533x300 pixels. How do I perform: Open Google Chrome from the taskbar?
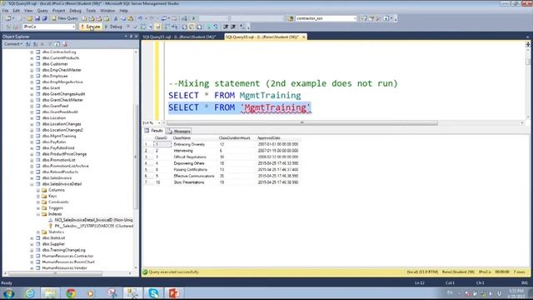(71, 292)
